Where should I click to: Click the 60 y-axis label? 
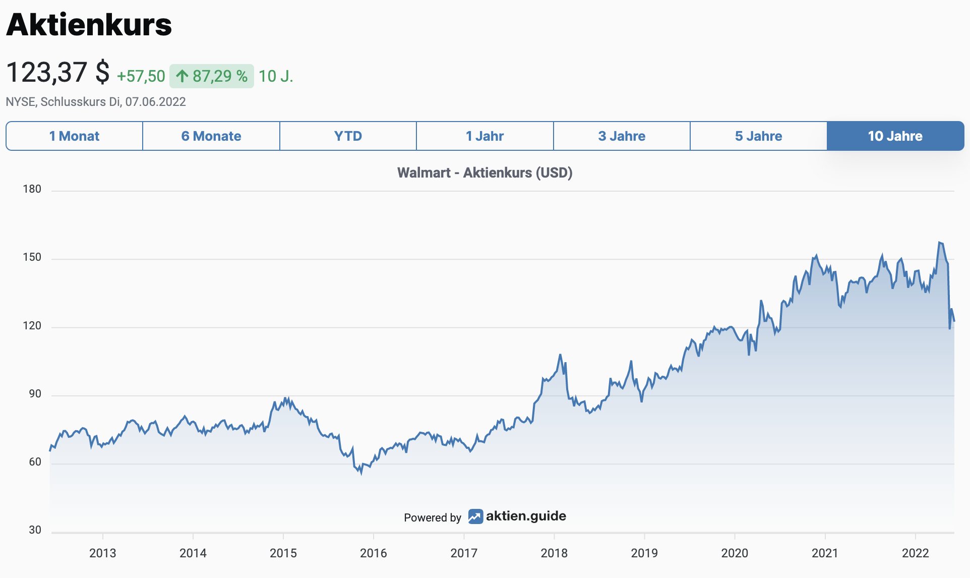35,462
